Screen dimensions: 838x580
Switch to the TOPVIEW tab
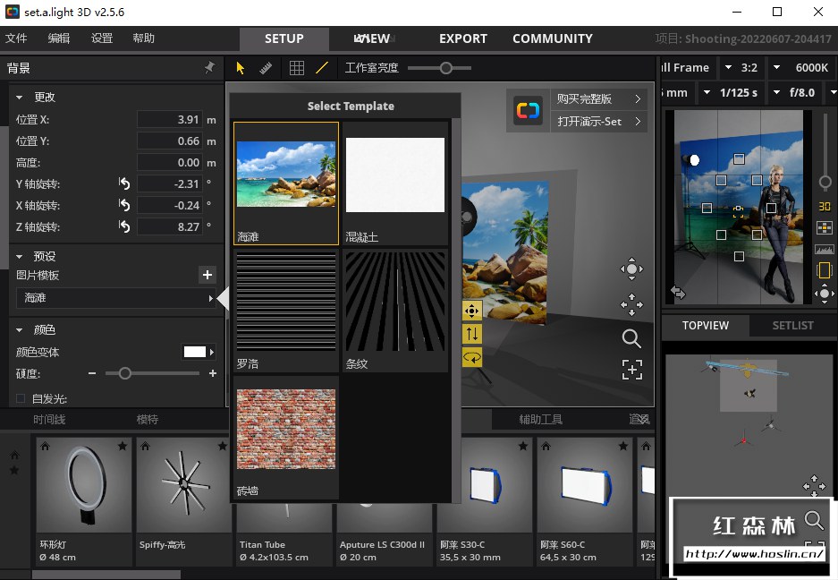[x=706, y=325]
